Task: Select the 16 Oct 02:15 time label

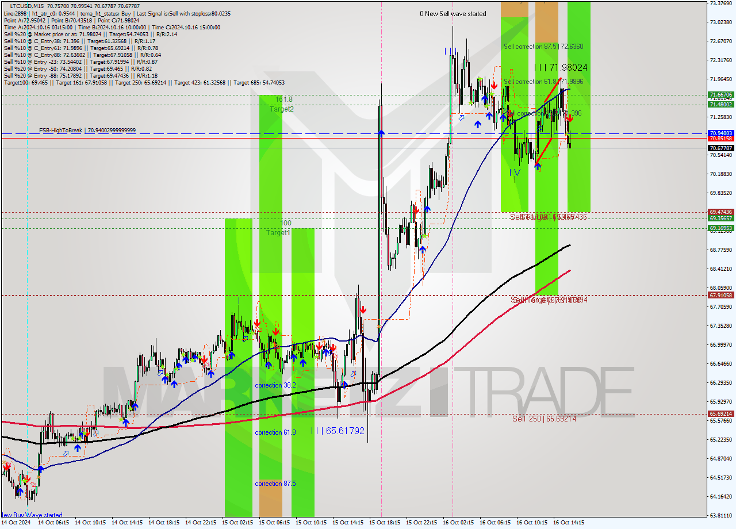Action: pyautogui.click(x=458, y=523)
